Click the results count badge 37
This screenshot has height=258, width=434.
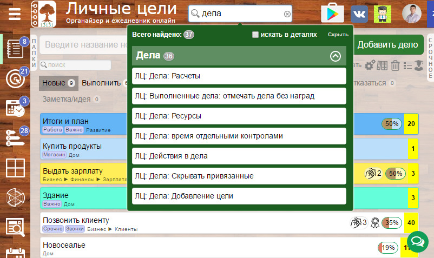coord(189,35)
